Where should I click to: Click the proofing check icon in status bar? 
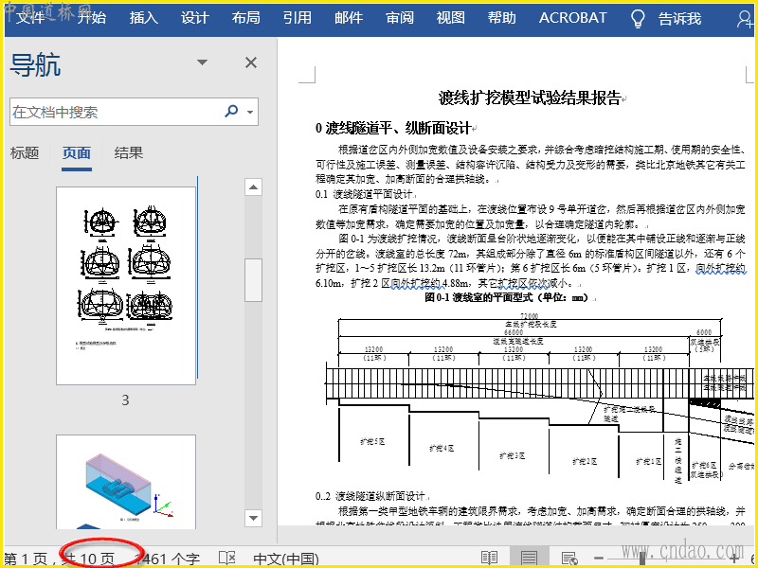226,559
